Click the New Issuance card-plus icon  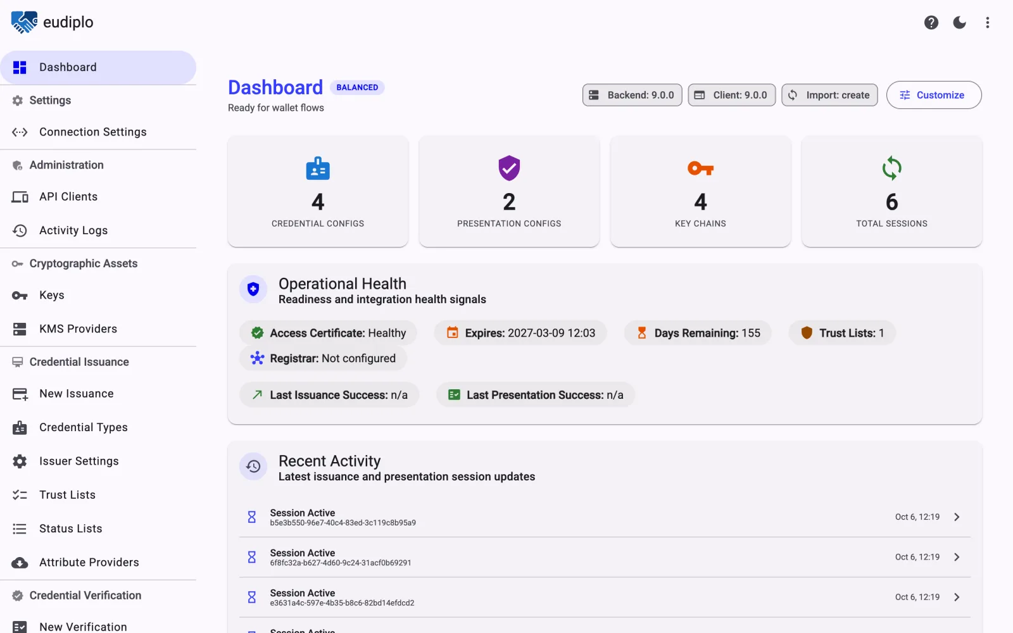pos(20,394)
